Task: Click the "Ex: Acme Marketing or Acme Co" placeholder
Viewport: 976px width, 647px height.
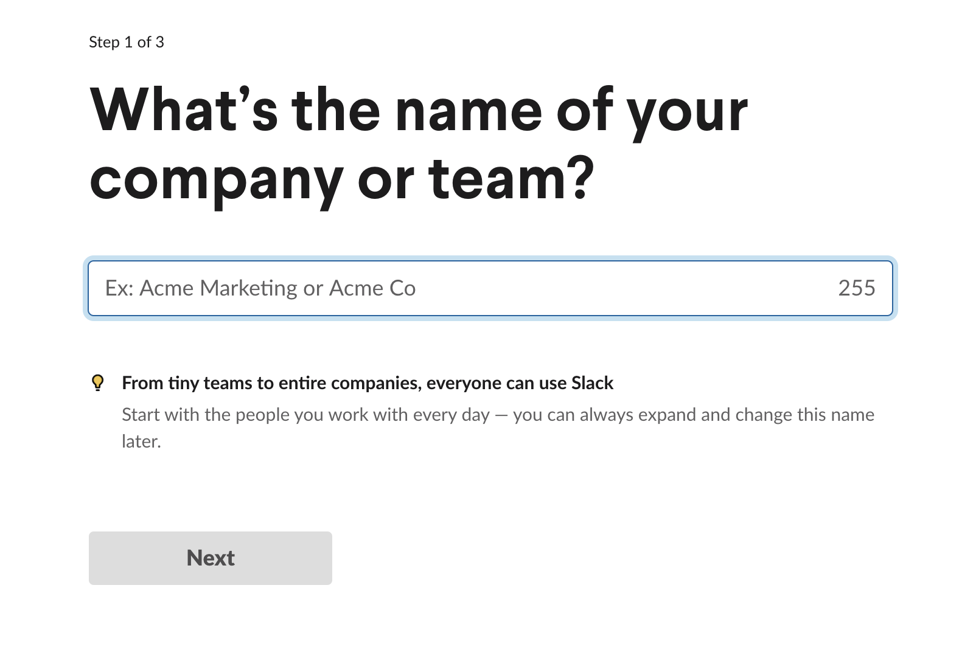Action: (260, 288)
